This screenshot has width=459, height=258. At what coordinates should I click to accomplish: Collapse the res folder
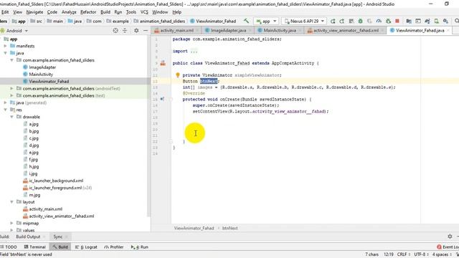click(5, 110)
